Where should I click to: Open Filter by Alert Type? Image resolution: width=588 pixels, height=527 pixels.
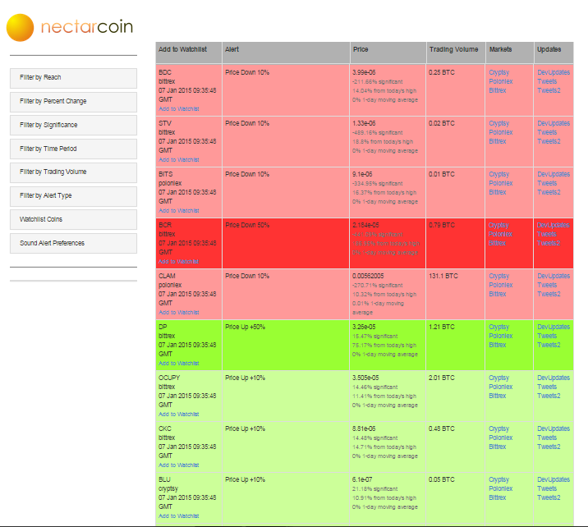tap(74, 196)
